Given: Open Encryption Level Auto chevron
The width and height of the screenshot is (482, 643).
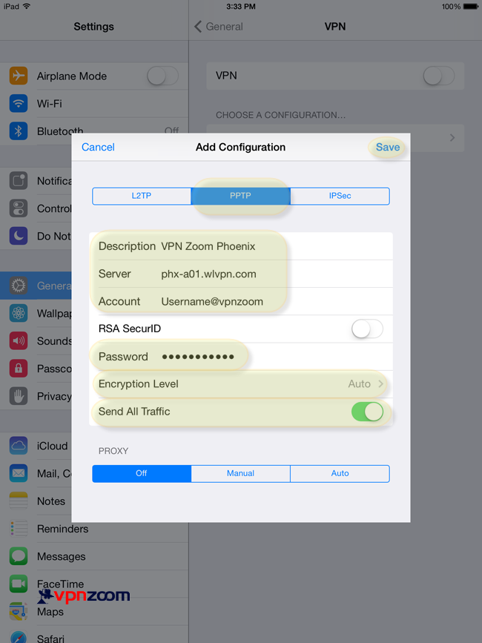Looking at the screenshot, I should [380, 384].
